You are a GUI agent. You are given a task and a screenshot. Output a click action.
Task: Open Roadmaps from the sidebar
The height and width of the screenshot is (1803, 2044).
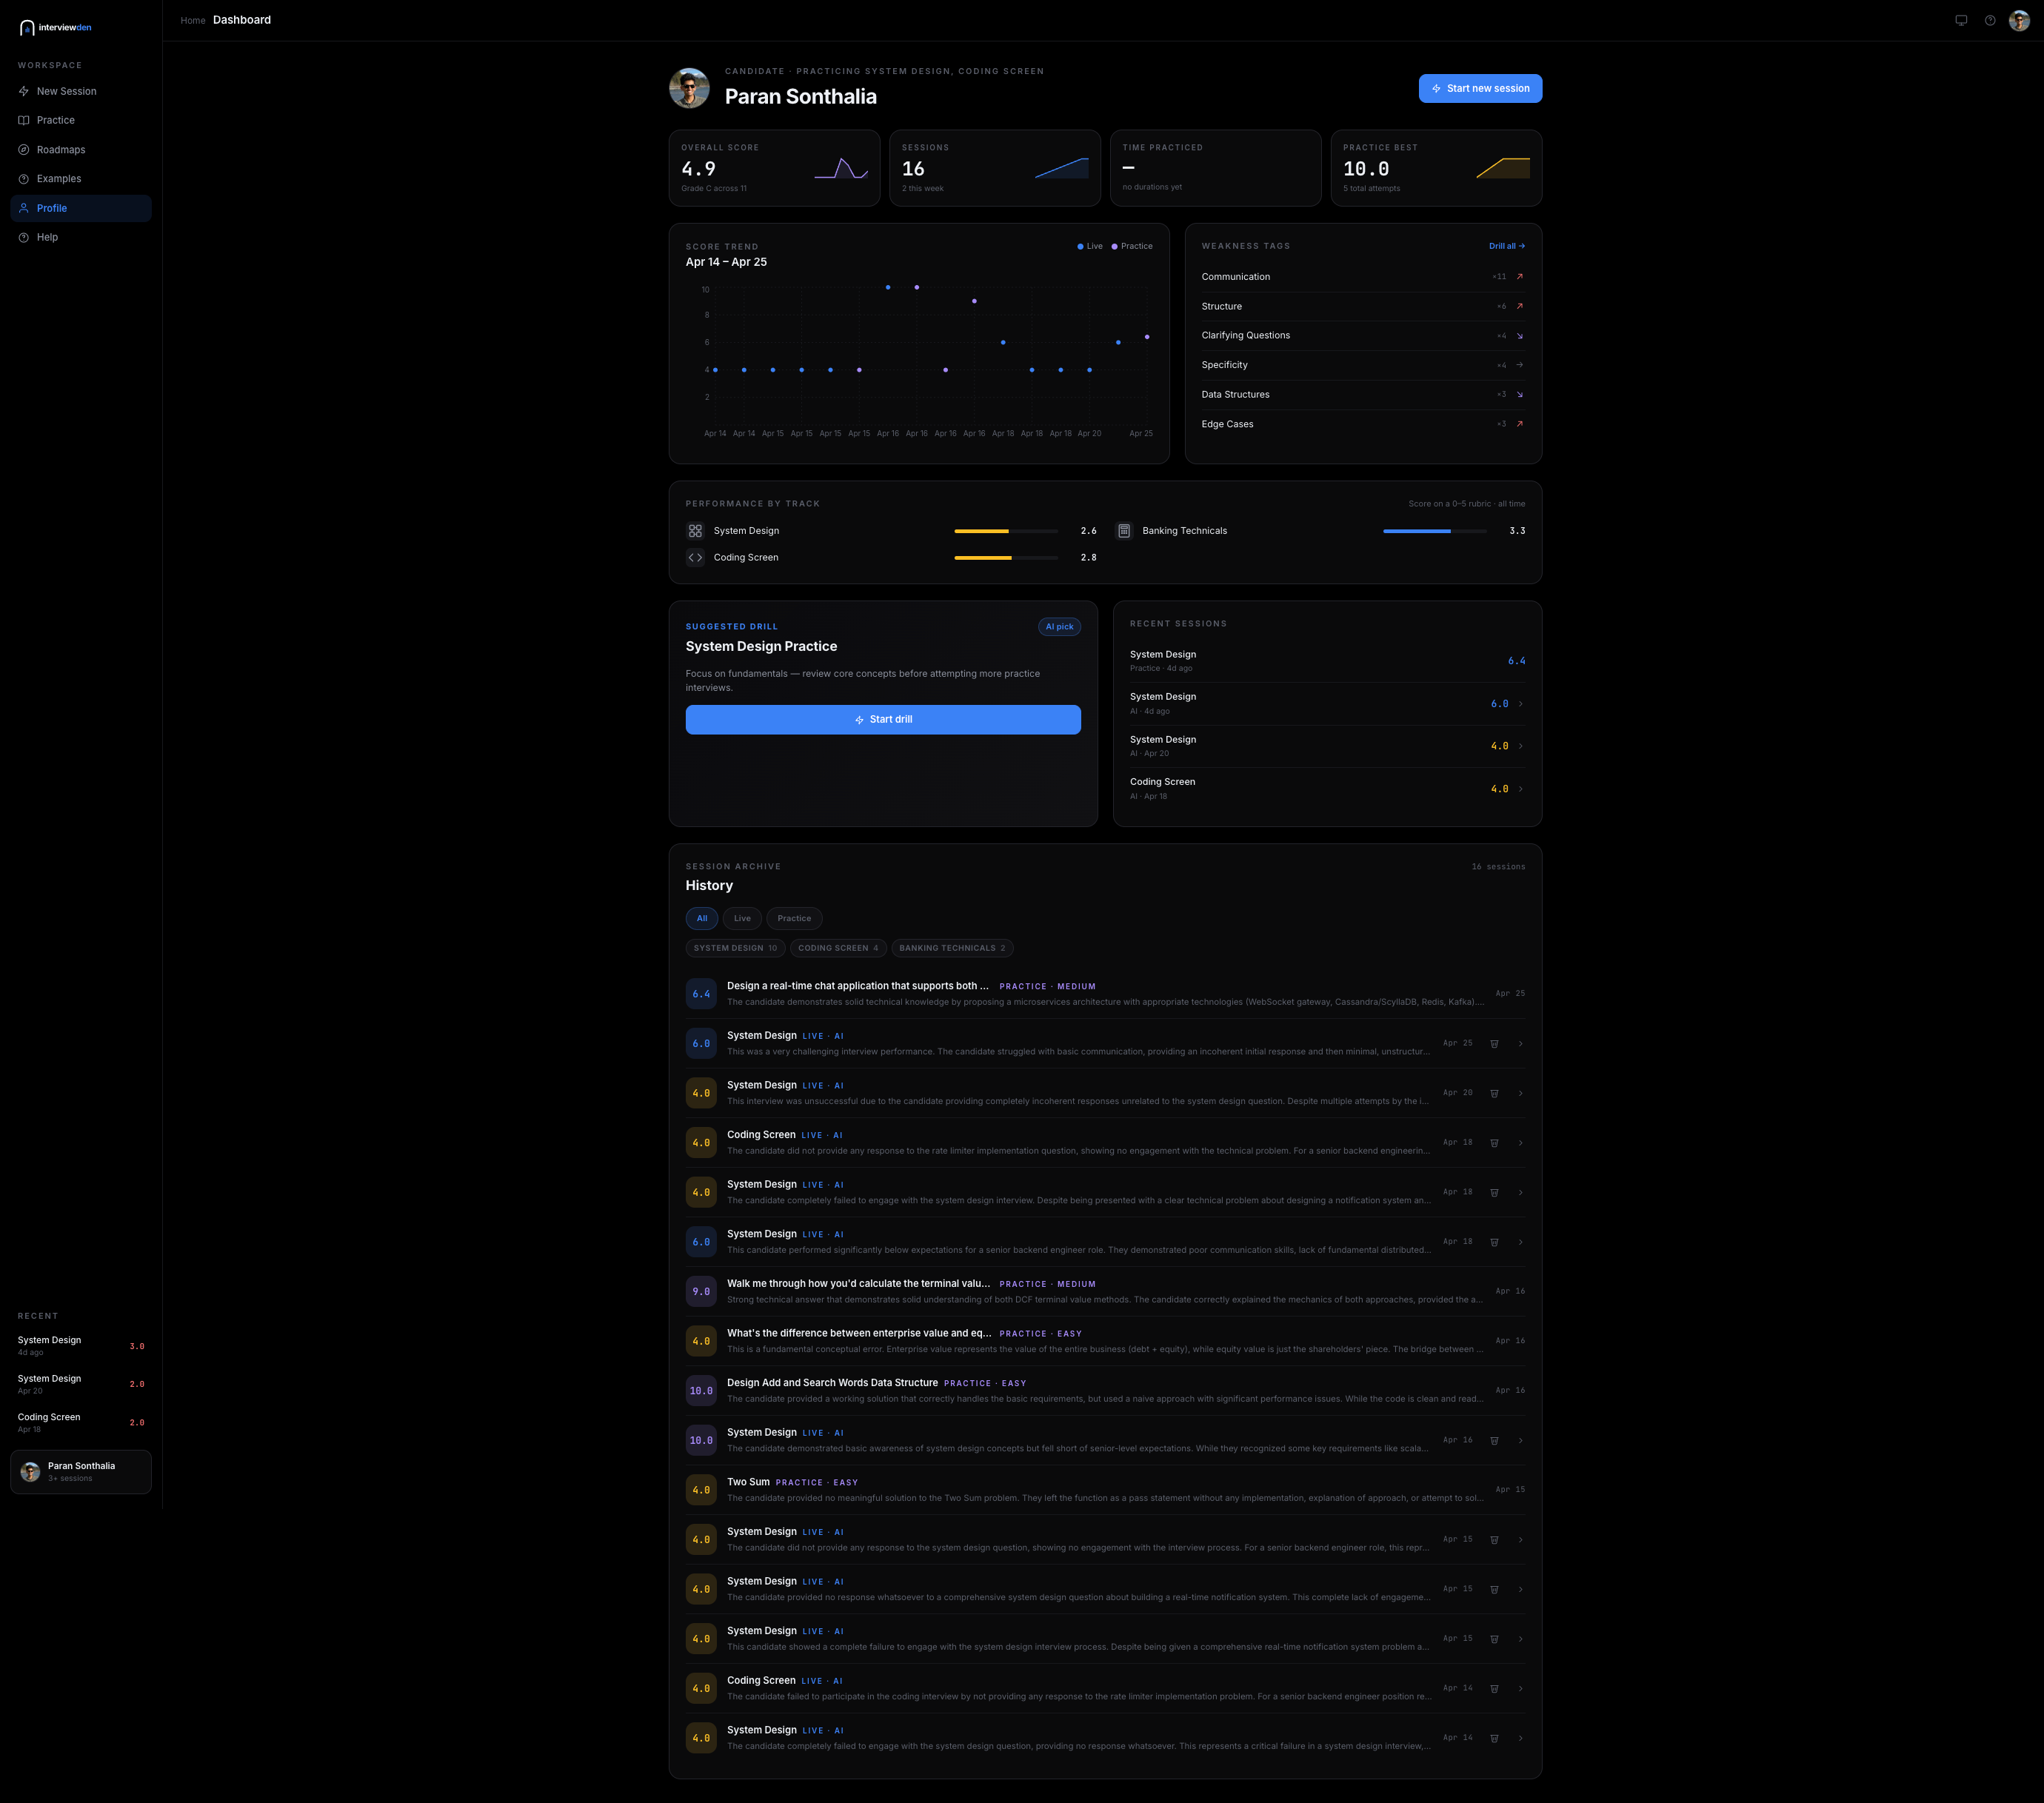coord(60,150)
